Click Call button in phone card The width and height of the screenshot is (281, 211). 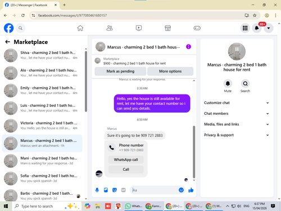click(x=126, y=169)
